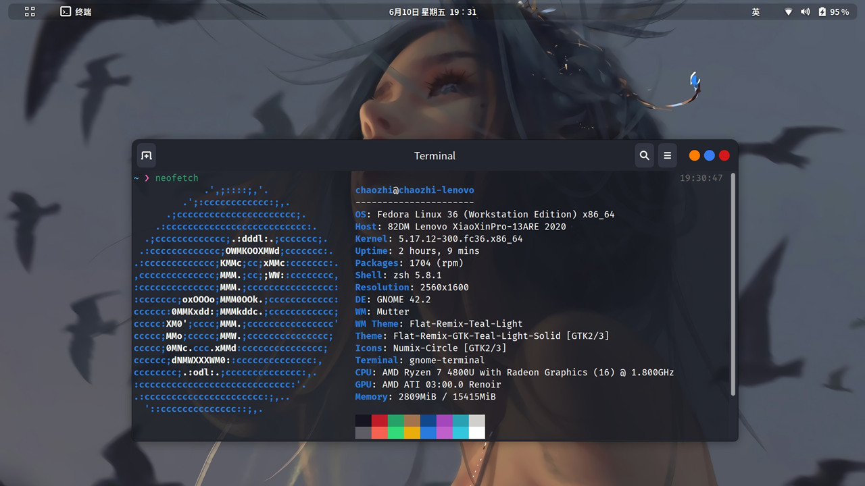865x486 pixels.
Task: Click the Wi-Fi icon in top bar
Action: (x=788, y=12)
